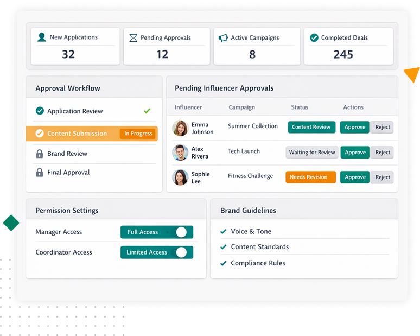The image size is (420, 336).
Task: Select the Final Approval workflow step
Action: tap(94, 173)
